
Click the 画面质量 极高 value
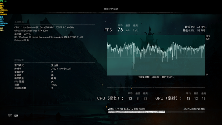[x=53, y=78]
